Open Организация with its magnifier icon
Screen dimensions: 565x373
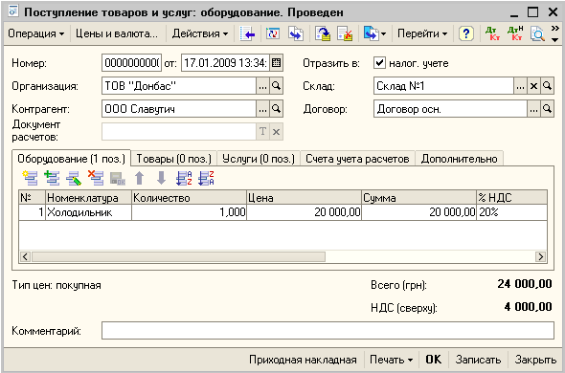[276, 86]
